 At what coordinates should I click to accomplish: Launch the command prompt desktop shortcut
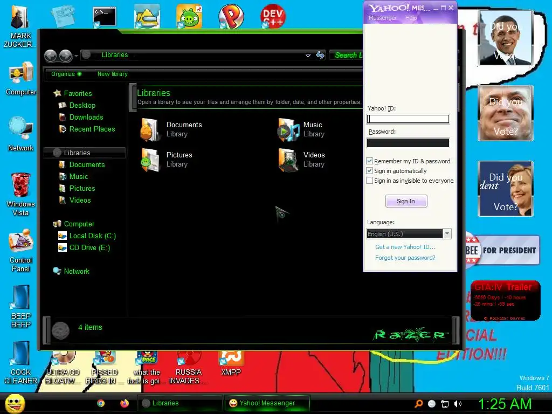pos(105,17)
